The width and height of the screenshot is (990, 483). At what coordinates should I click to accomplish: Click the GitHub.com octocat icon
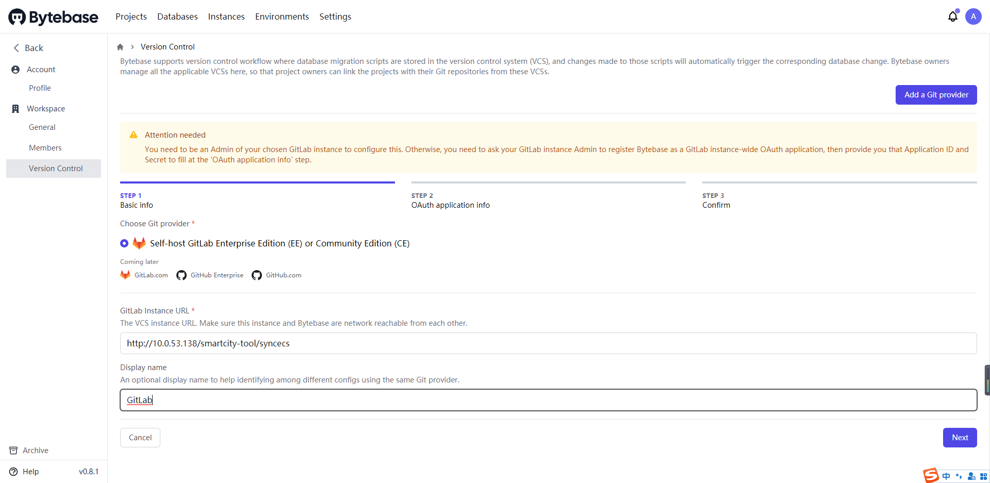tap(257, 275)
